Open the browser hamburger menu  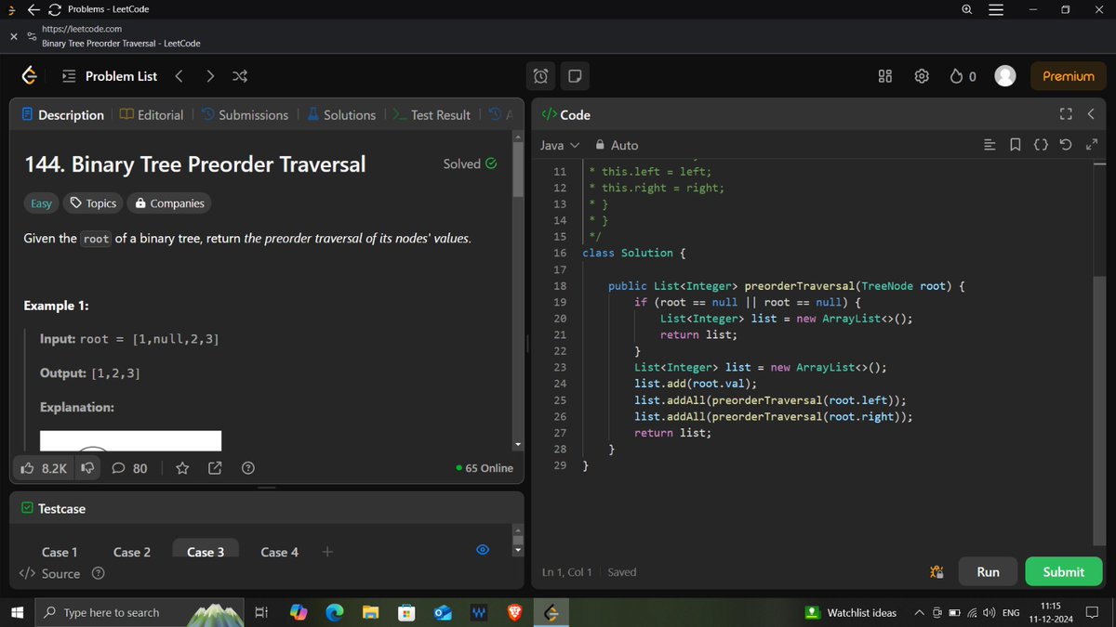[995, 9]
